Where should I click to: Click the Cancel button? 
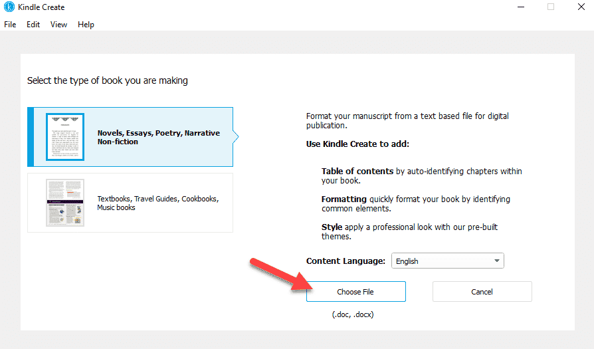[x=482, y=291]
